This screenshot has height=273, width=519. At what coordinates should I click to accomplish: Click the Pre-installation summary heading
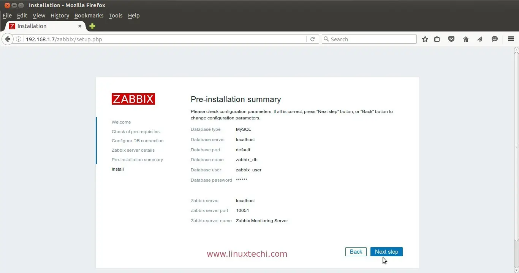click(236, 99)
